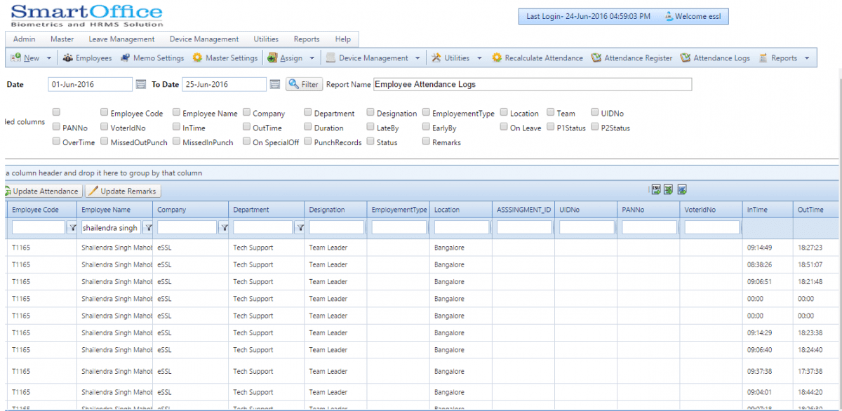Image resolution: width=842 pixels, height=411 pixels.
Task: Check the On Leave checkbox
Action: tap(504, 127)
